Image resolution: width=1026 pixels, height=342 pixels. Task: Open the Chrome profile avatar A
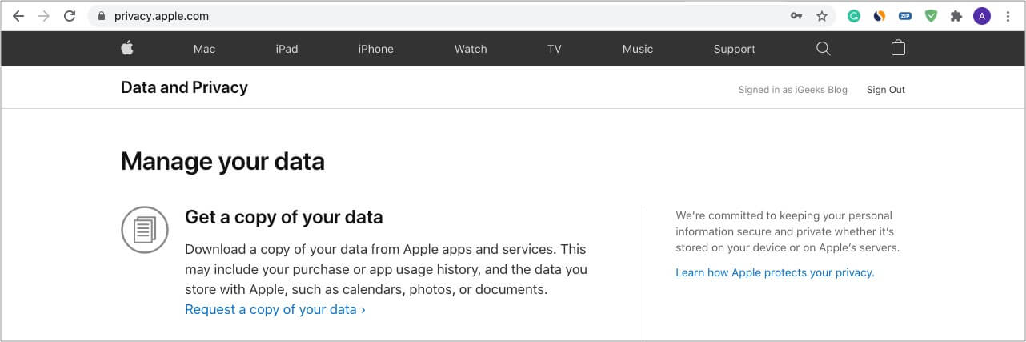pos(982,16)
